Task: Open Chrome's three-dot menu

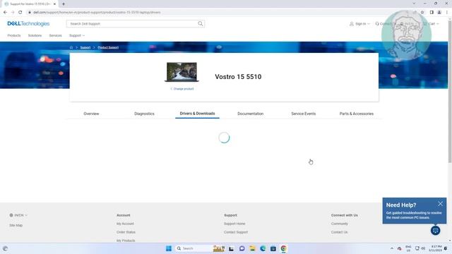Action: (x=447, y=13)
